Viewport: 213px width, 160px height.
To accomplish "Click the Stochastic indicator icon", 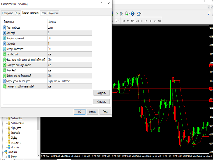I will pyautogui.click(x=9, y=133).
